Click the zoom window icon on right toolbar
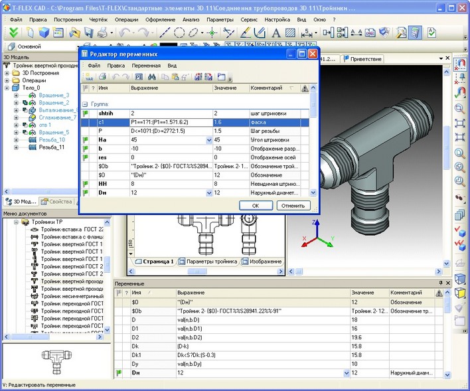Viewport: 470px width, 391px height. (x=459, y=109)
